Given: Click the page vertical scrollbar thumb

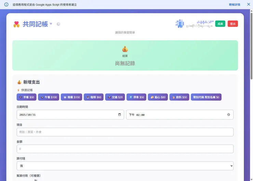Looking at the screenshot, I should [x=251, y=46].
